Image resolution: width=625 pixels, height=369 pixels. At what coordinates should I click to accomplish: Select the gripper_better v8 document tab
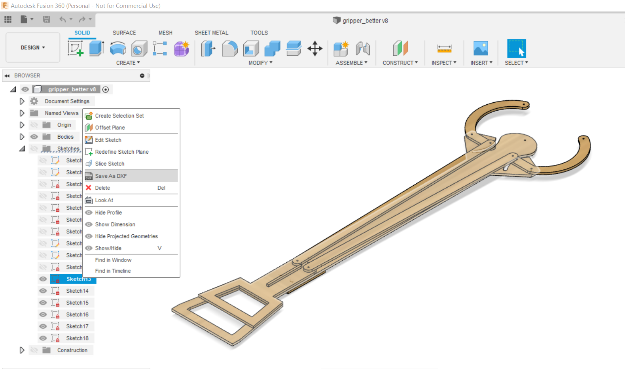[x=360, y=21]
